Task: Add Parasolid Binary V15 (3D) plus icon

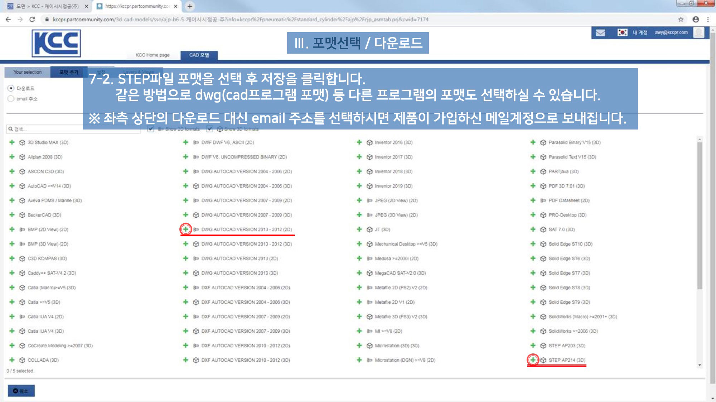Action: point(533,142)
